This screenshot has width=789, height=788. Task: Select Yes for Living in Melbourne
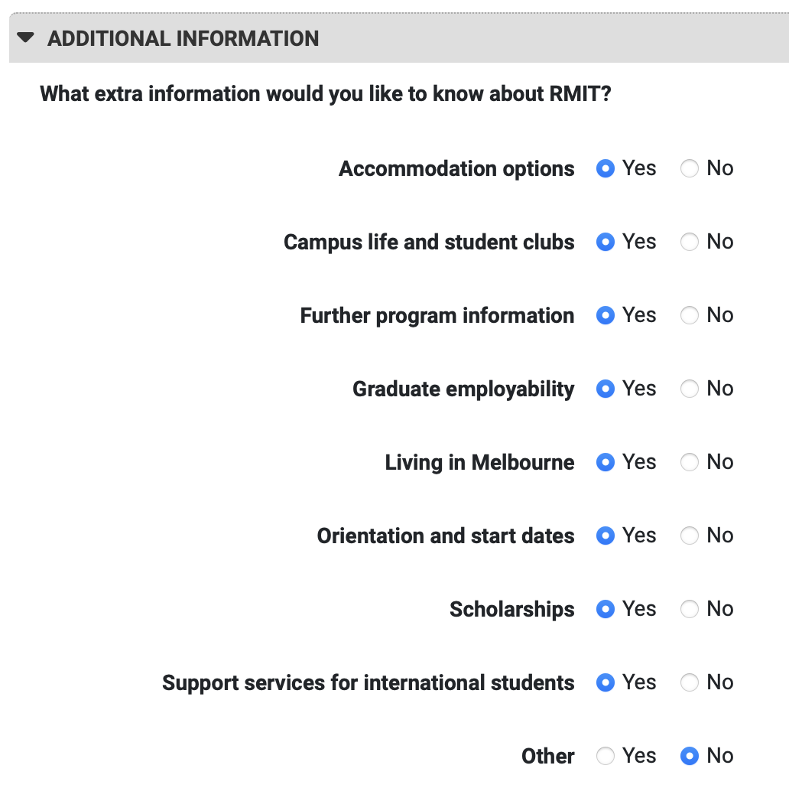click(606, 462)
